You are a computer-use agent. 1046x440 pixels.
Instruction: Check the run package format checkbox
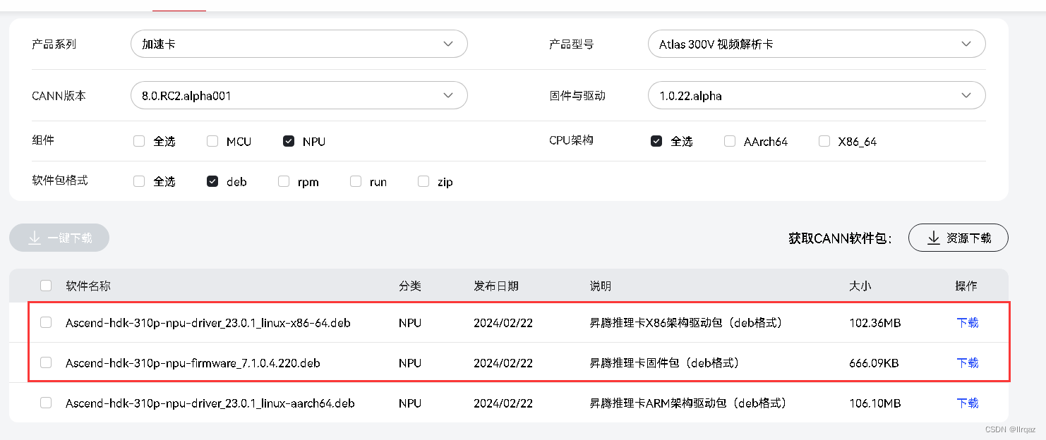356,181
